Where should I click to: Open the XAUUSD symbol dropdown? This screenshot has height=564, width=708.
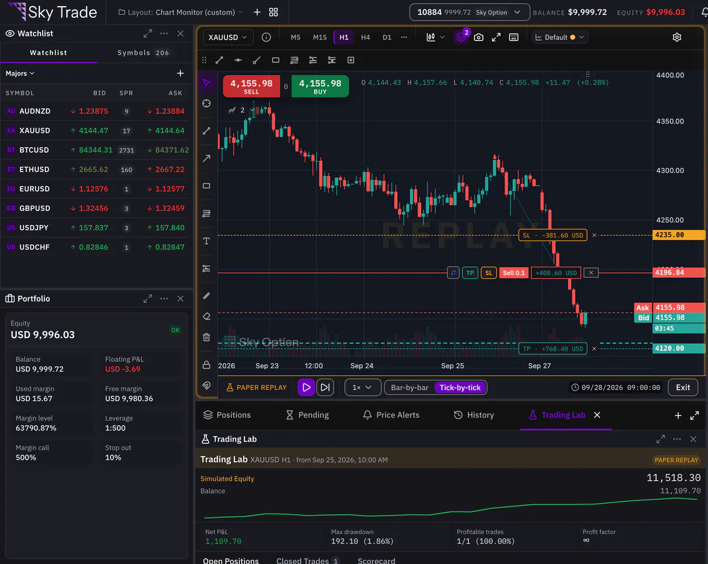pyautogui.click(x=228, y=37)
